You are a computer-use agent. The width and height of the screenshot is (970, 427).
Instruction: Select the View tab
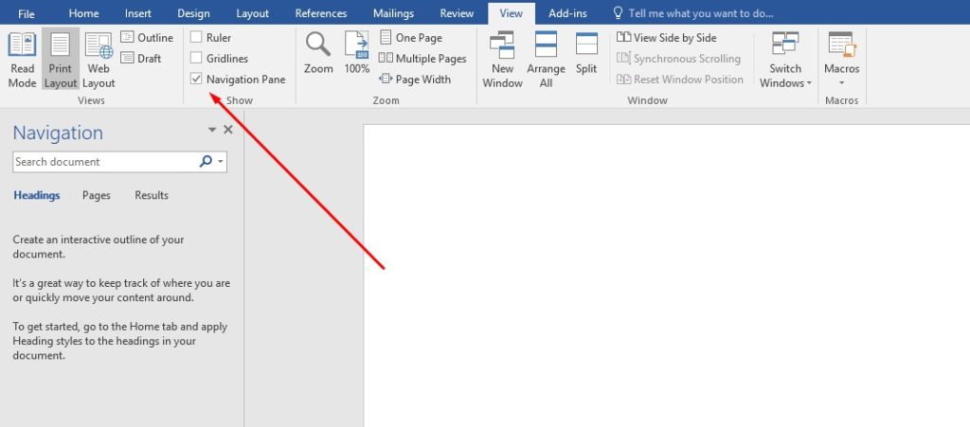click(x=511, y=13)
